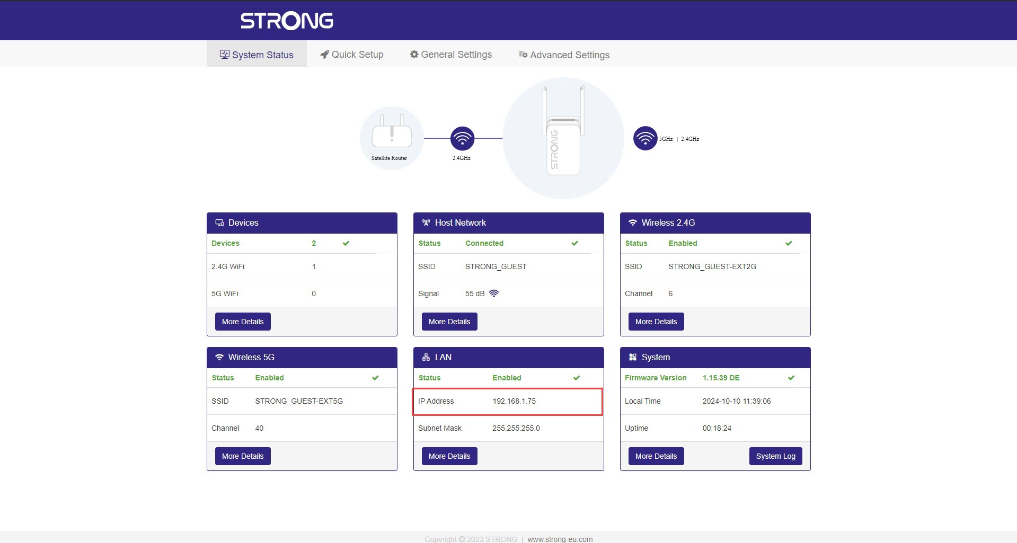
Task: Click the STRONG logo in the header
Action: tap(287, 21)
